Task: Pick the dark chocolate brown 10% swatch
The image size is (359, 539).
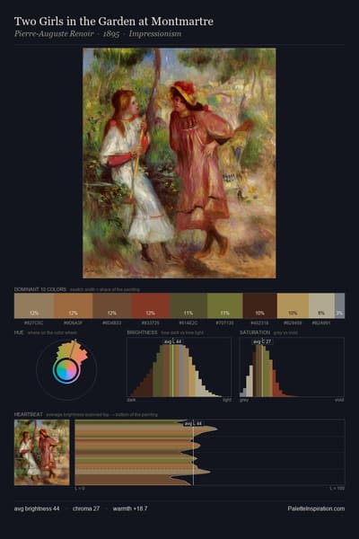Action: pos(259,305)
